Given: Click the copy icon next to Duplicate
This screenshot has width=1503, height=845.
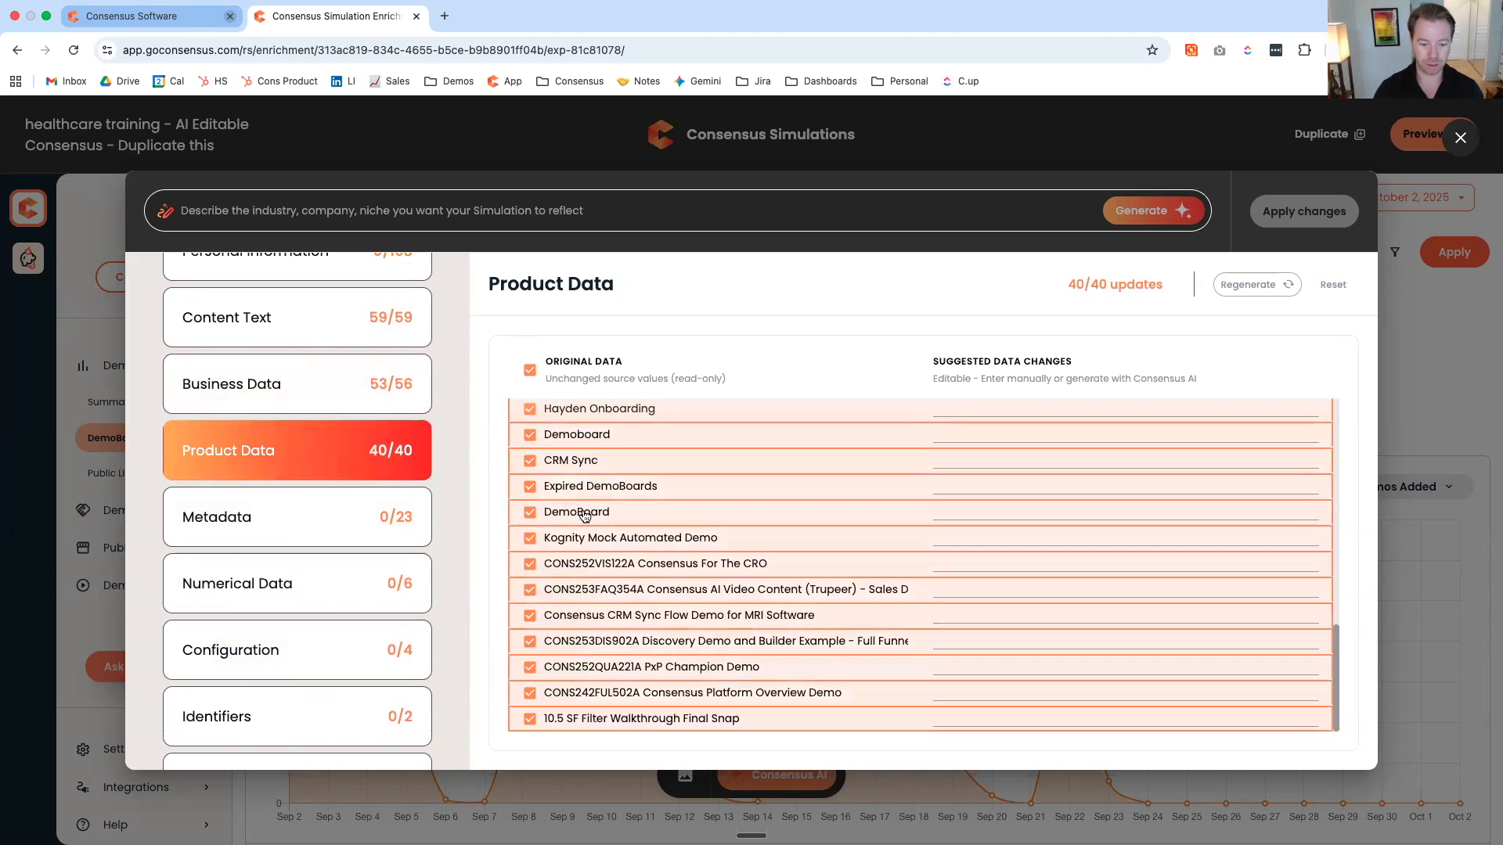Looking at the screenshot, I should pyautogui.click(x=1361, y=134).
